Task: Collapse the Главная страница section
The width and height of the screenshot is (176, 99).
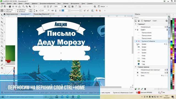Action: pos(136,67)
